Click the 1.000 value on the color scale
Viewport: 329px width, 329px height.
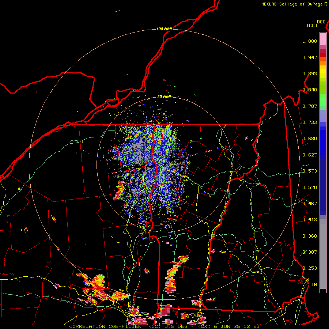[310, 41]
